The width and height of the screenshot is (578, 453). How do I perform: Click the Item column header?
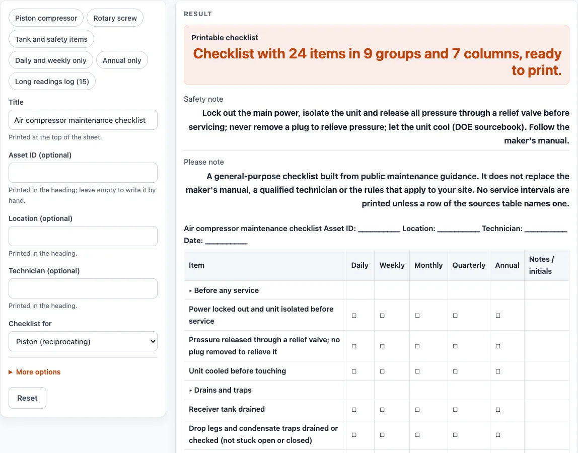(265, 265)
